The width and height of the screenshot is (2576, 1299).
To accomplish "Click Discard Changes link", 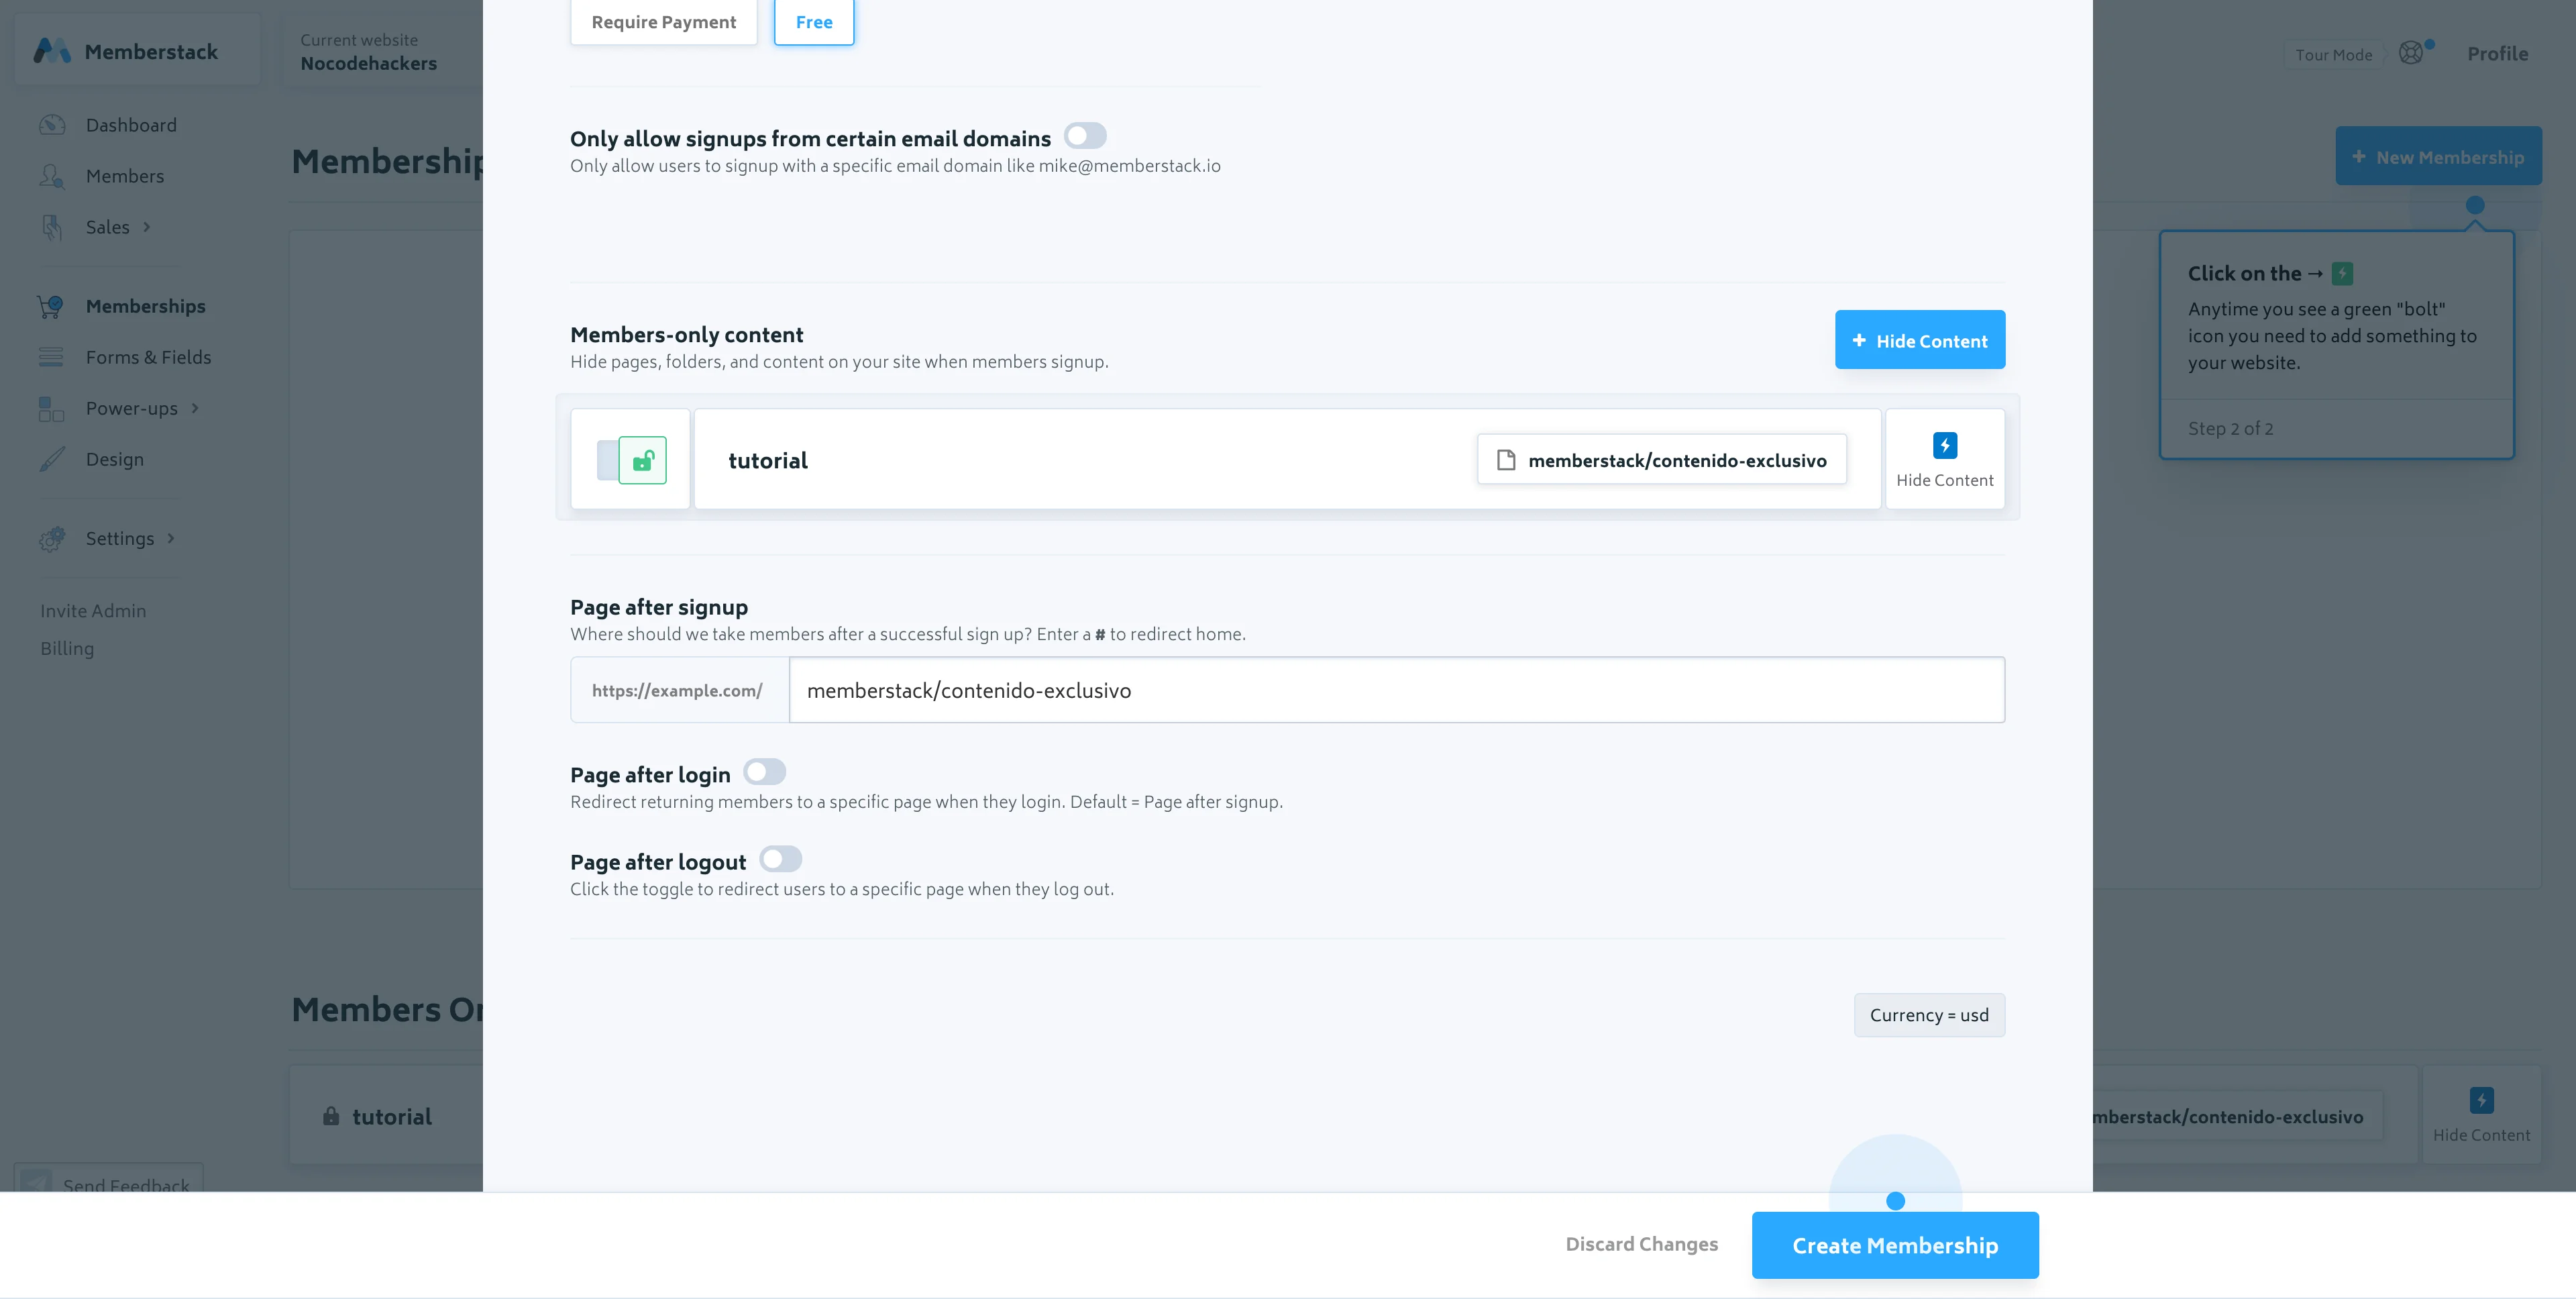I will pyautogui.click(x=1641, y=1244).
